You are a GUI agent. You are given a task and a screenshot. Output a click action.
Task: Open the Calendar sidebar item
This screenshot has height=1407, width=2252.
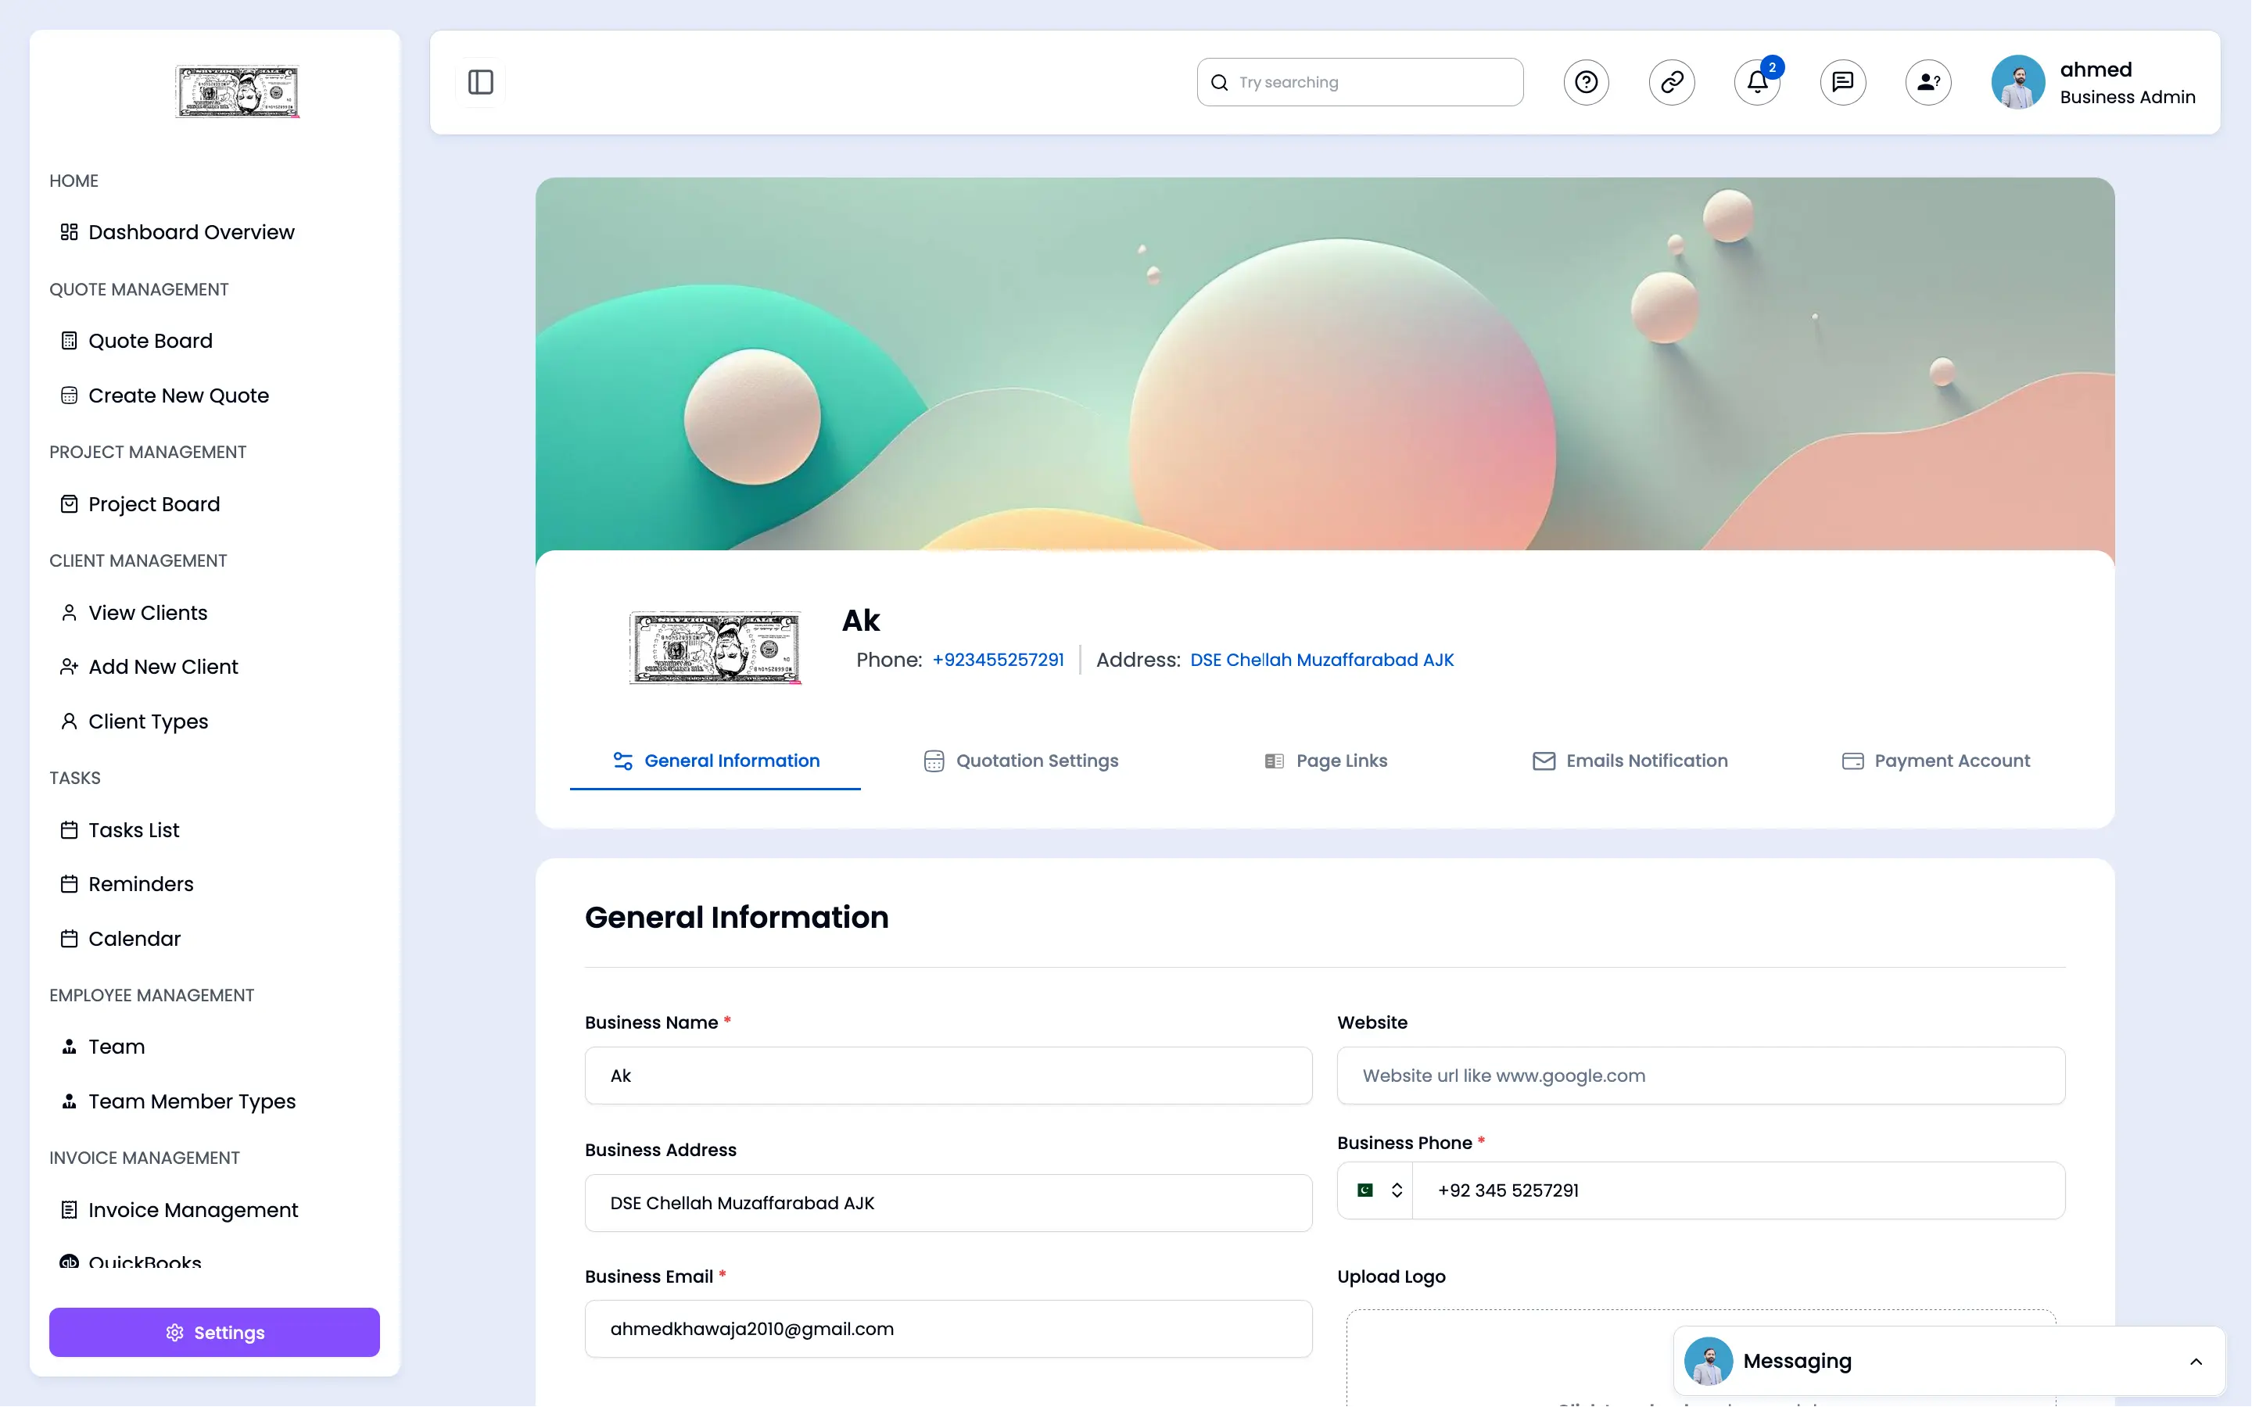coord(134,938)
